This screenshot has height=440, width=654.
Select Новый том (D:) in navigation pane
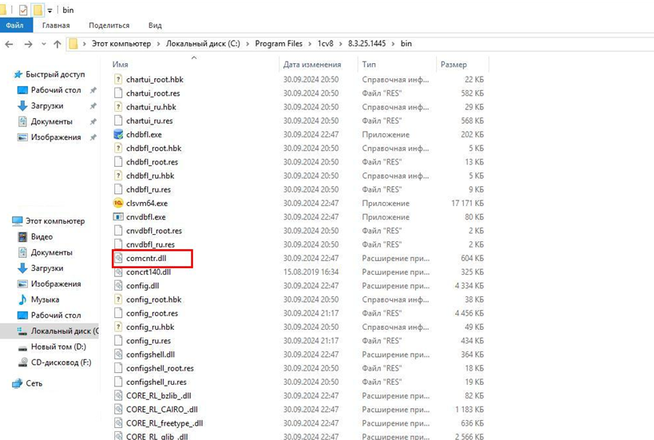[x=57, y=347]
